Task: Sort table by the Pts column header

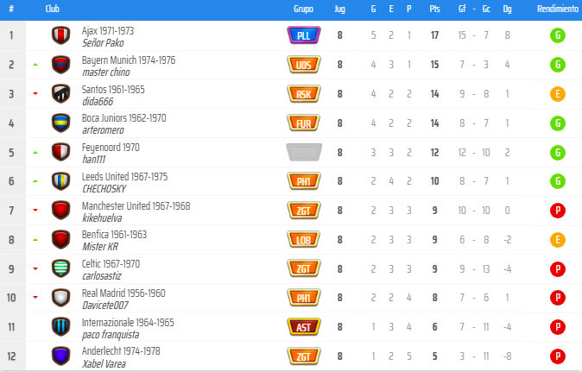Action: (434, 9)
